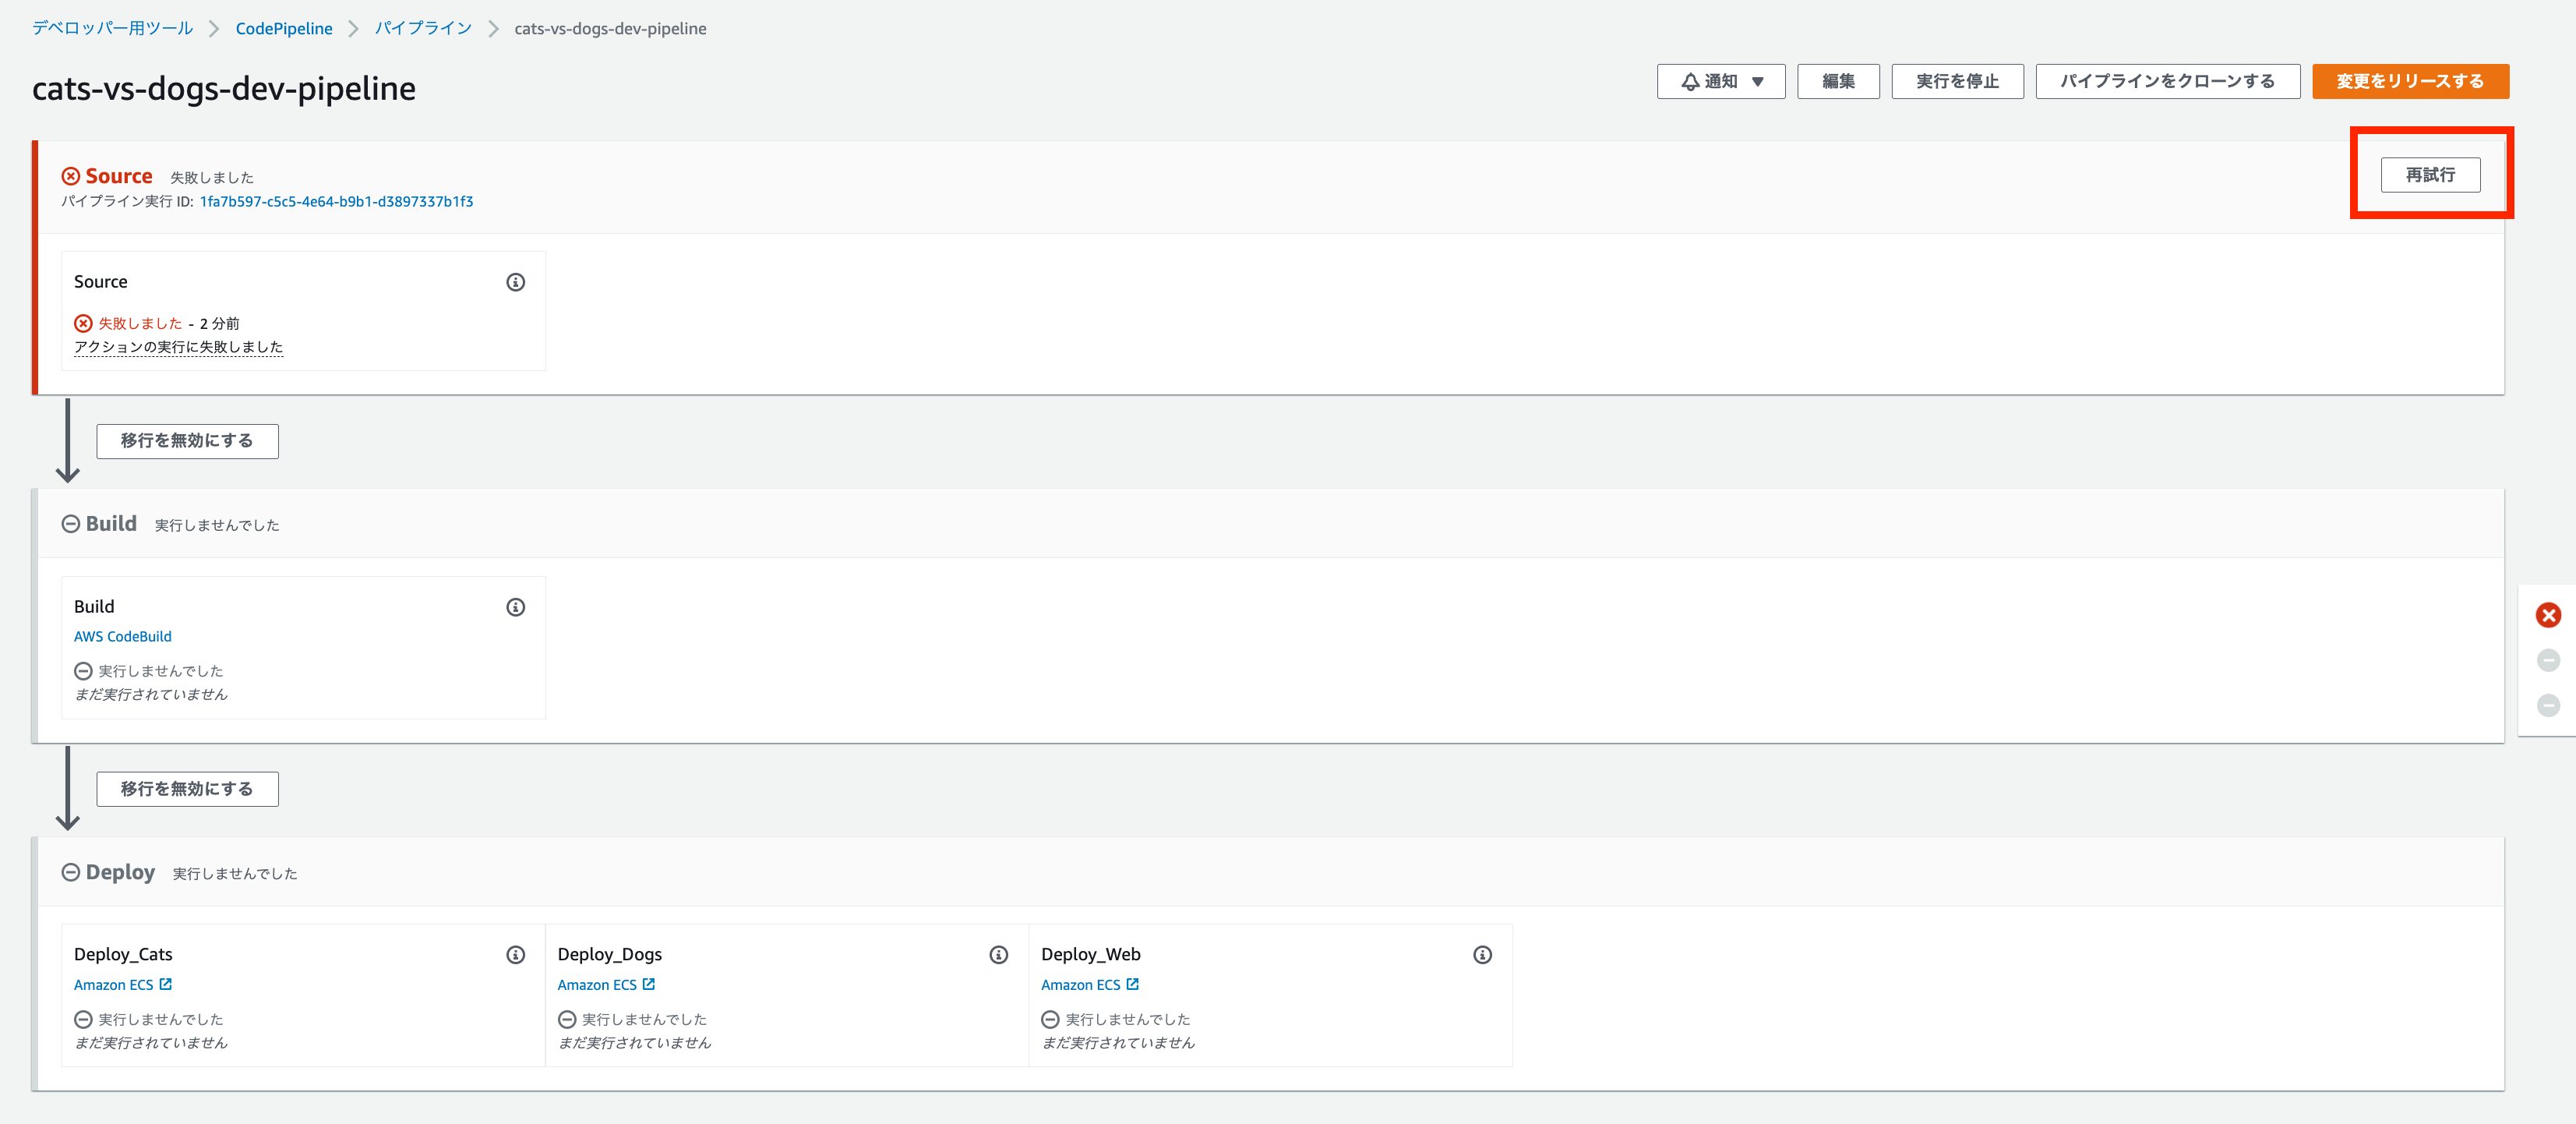
Task: Open the pipeline execution ID link
Action: (337, 201)
